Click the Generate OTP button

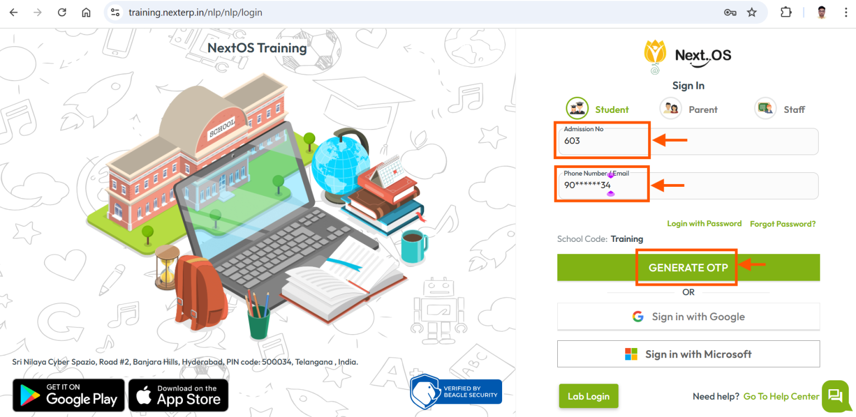[x=687, y=267]
